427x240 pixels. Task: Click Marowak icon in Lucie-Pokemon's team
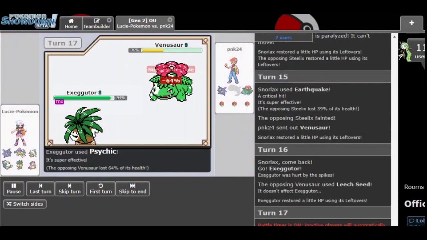(x=32, y=153)
